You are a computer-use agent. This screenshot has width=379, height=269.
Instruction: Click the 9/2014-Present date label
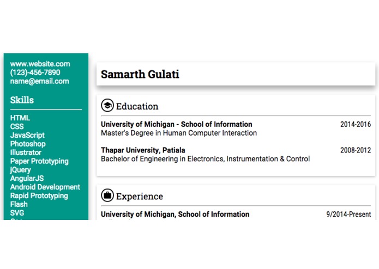(348, 215)
